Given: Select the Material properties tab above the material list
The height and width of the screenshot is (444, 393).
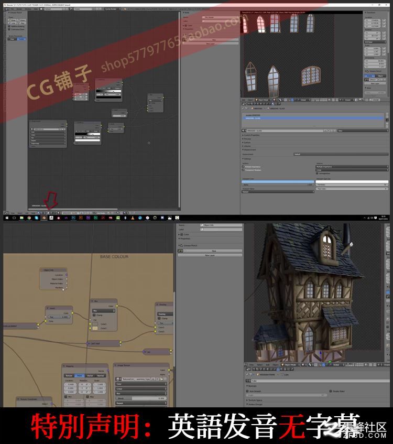Looking at the screenshot, I should pyautogui.click(x=272, y=104).
